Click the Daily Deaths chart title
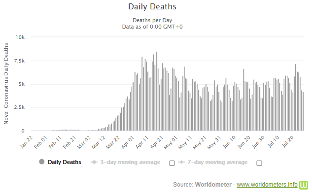Screen dimensions: 312x195 coord(152,7)
